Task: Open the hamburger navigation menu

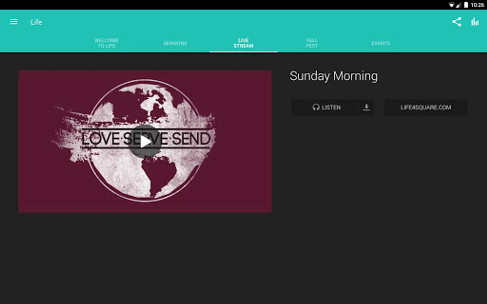Action: pyautogui.click(x=14, y=22)
